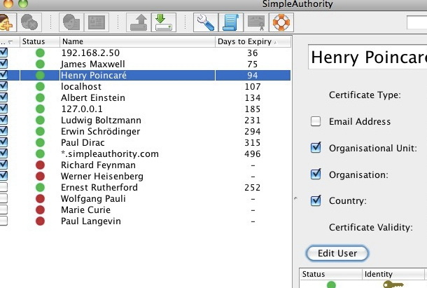
Task: Click the Certificate Type label
Action: click(365, 95)
